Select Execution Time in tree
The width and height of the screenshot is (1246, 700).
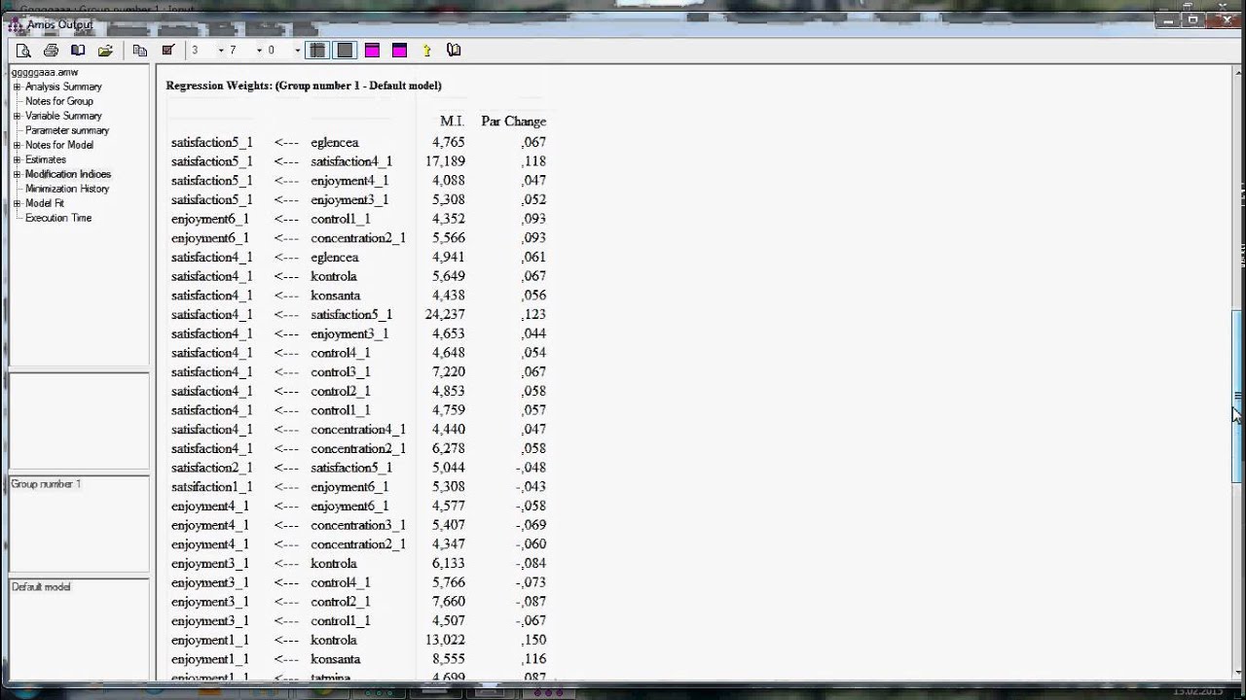[x=58, y=218]
